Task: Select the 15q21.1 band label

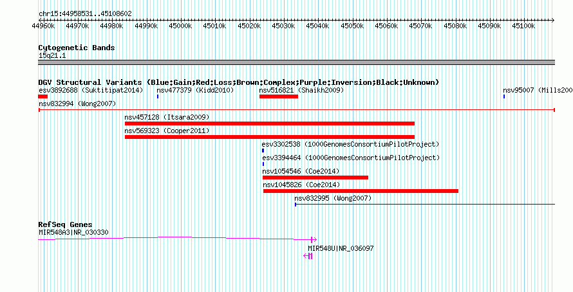Action: [x=52, y=55]
